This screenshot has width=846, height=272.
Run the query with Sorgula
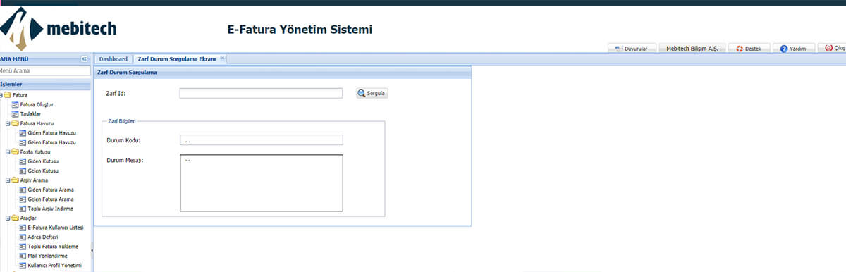(372, 93)
